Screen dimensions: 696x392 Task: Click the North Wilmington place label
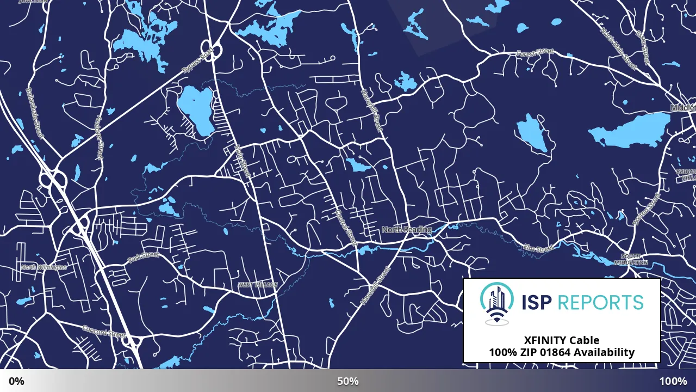tap(44, 267)
